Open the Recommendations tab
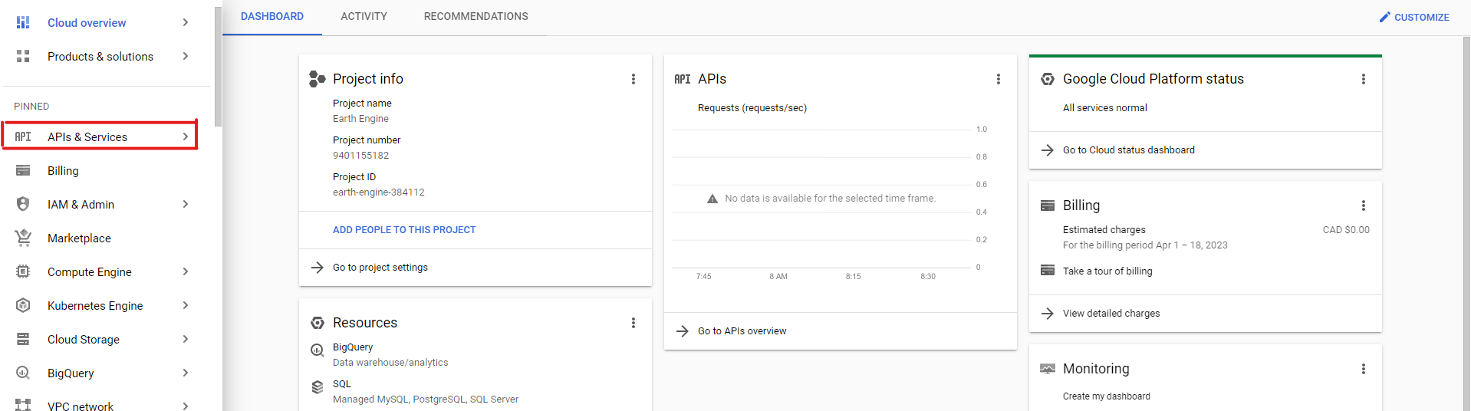1471x411 pixels. point(476,16)
